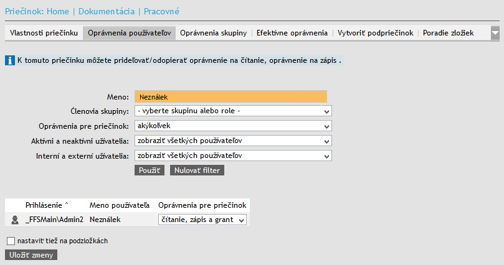This screenshot has height=265, width=504.
Task: Open 'Interní a externí užívatelia' dropdown
Action: pos(233,156)
